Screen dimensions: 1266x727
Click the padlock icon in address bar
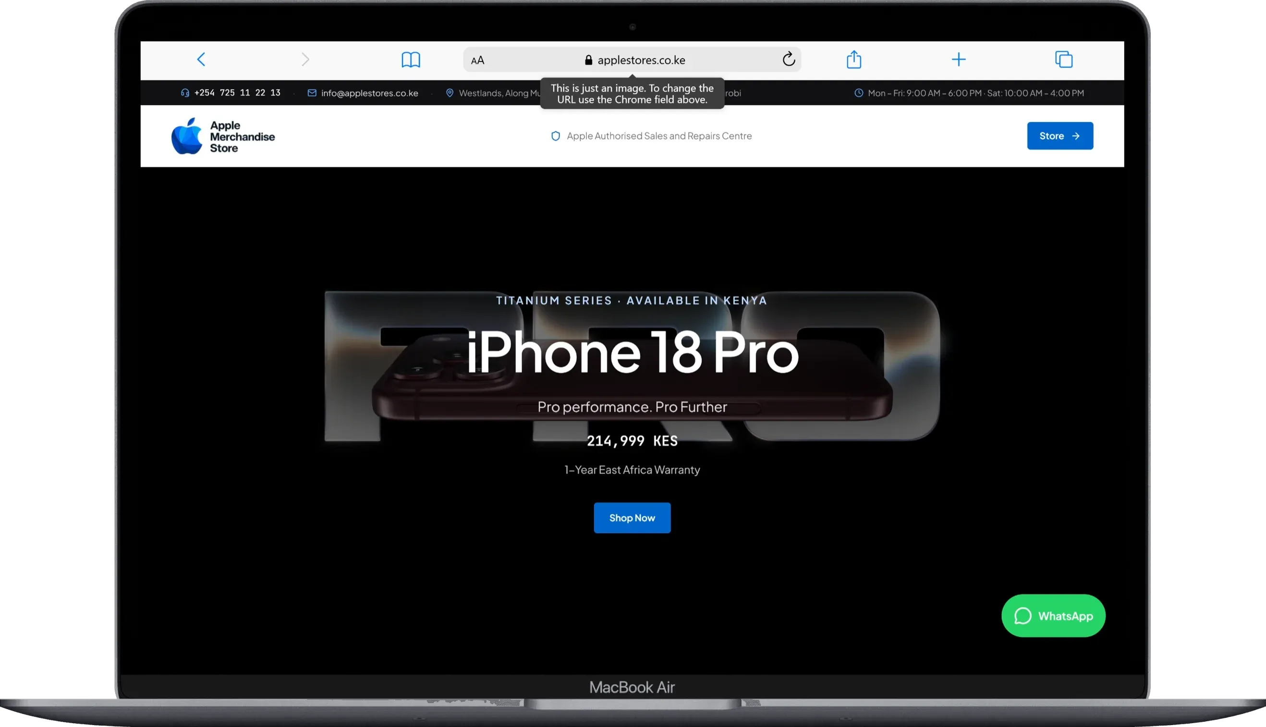(x=588, y=60)
